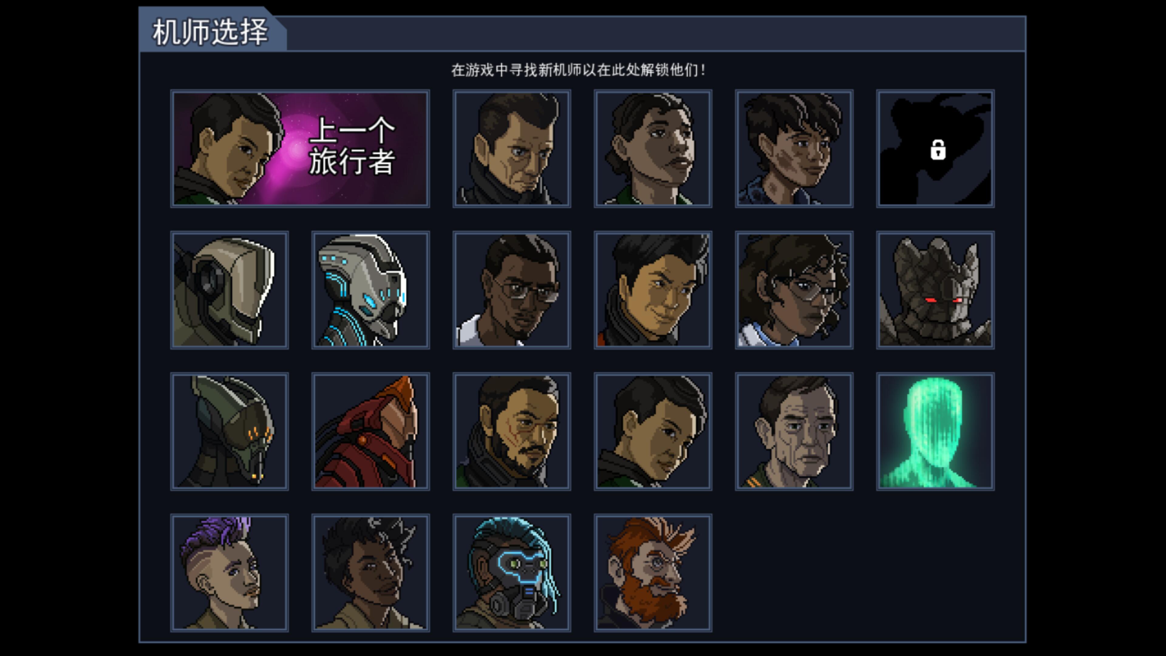Select the dirty-faced messy-haired young pilot
This screenshot has width=1166, height=656.
[794, 149]
